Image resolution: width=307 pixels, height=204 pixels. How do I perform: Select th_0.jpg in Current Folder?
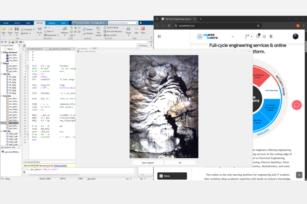click(x=12, y=77)
